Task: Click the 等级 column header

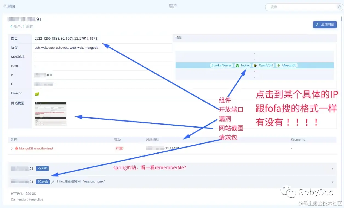Action: tap(117, 140)
